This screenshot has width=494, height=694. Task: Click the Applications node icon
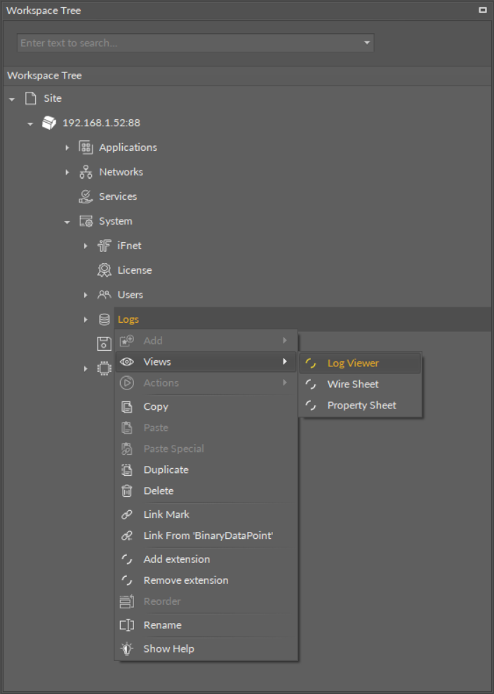coord(86,147)
